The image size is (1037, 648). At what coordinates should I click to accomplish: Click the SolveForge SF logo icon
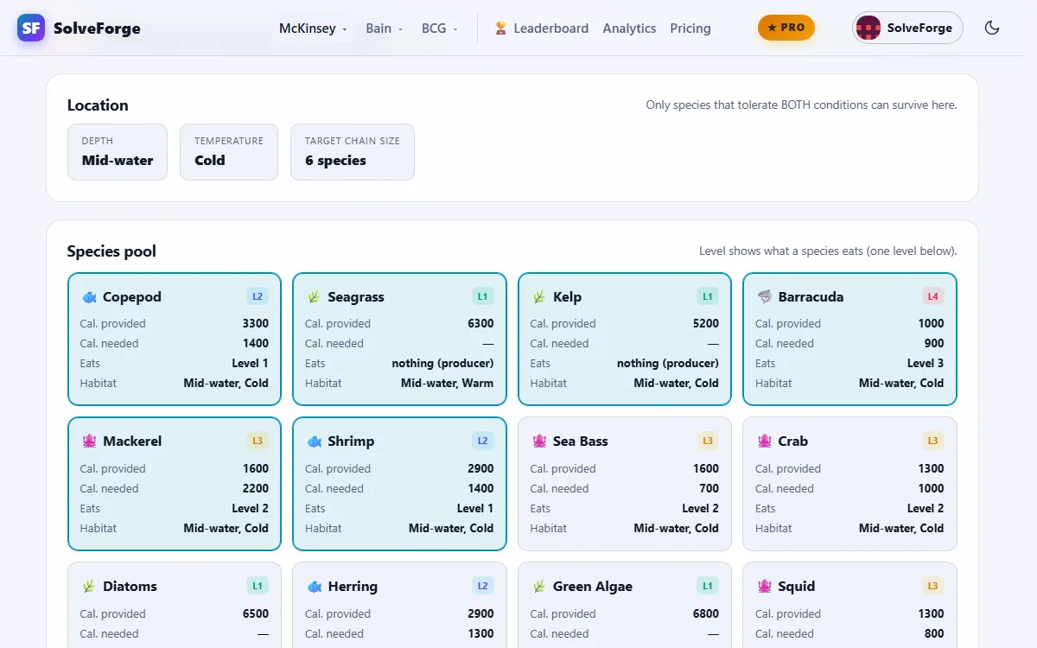(31, 28)
